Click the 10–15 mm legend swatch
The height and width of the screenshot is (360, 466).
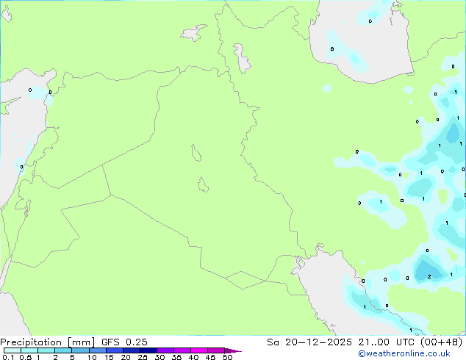click(98, 350)
